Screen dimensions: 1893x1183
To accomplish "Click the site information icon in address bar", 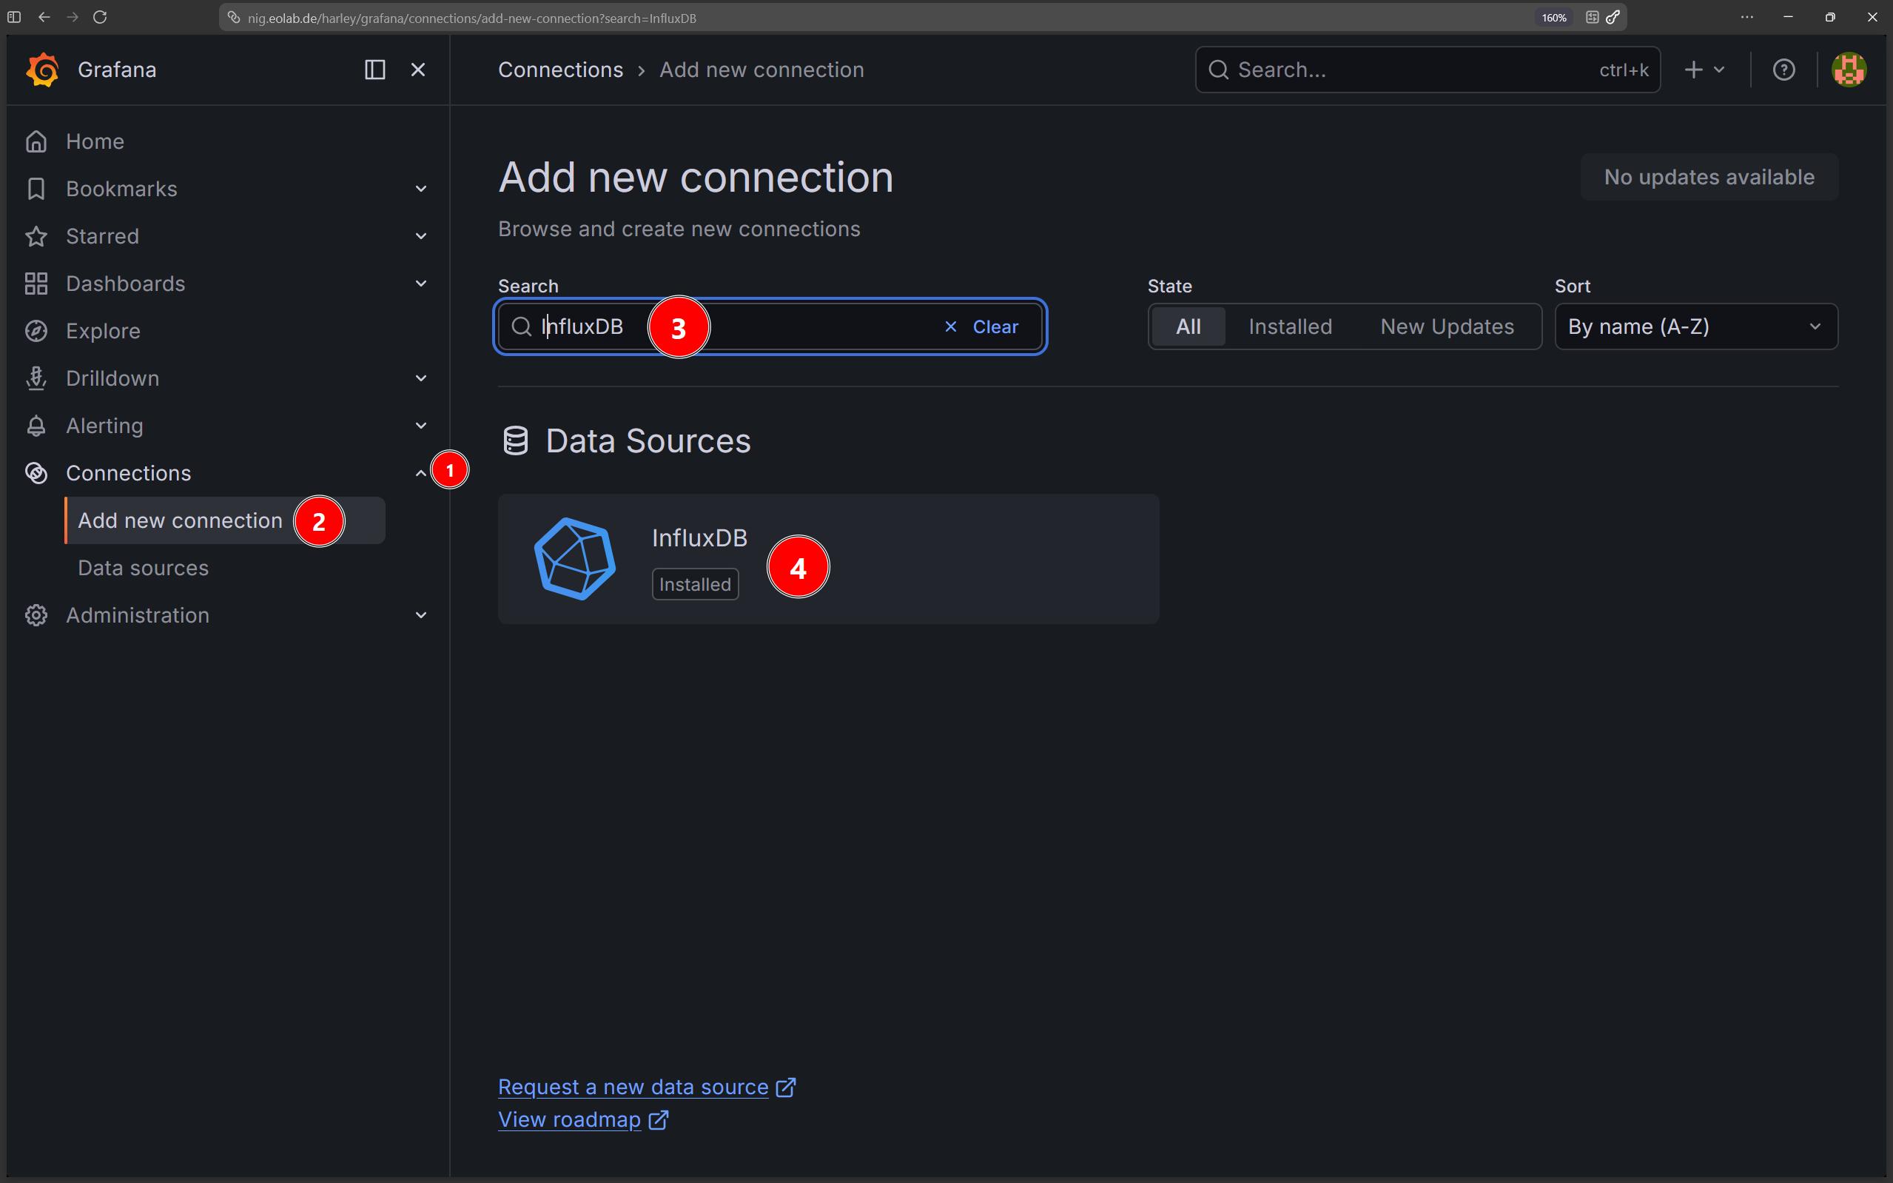I will 233,17.
